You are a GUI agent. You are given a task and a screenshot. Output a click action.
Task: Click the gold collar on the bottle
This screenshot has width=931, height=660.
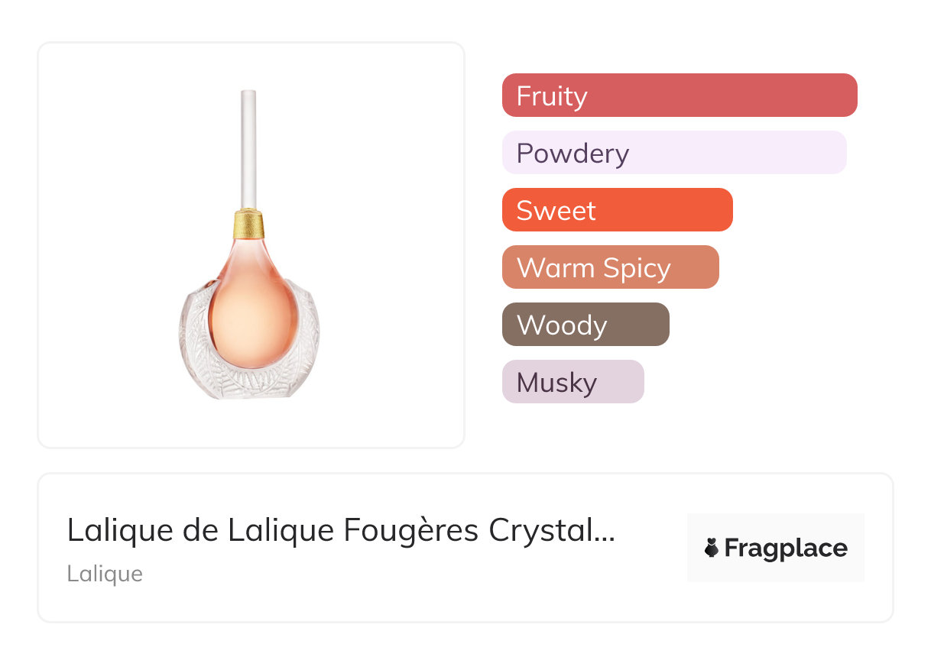click(x=249, y=223)
